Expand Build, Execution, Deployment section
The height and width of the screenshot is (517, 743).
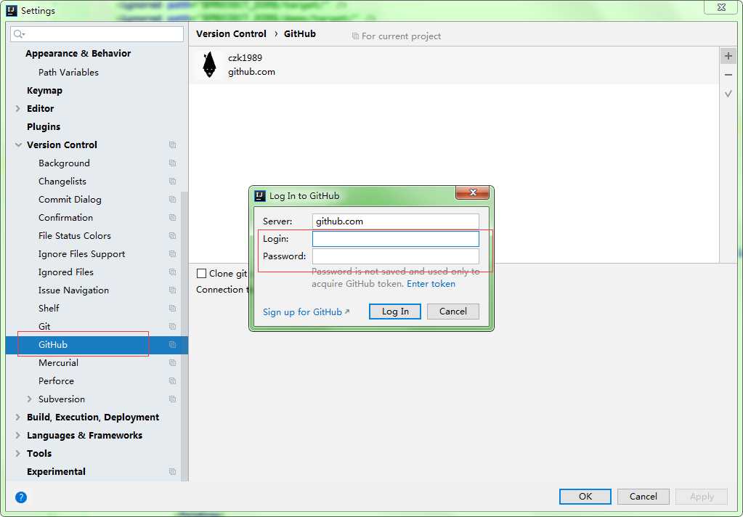point(18,418)
